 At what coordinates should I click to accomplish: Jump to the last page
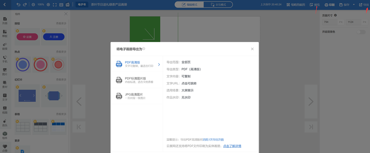tap(311, 127)
